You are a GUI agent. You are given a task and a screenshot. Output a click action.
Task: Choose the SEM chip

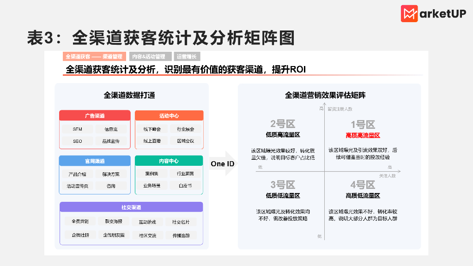[78, 129]
